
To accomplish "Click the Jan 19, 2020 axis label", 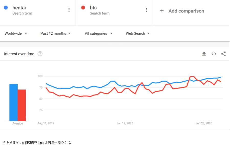I will (125, 123).
